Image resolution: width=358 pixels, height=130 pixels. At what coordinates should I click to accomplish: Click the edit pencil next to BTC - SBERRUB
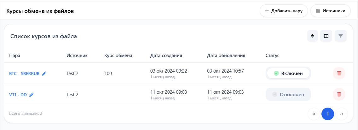pyautogui.click(x=44, y=74)
